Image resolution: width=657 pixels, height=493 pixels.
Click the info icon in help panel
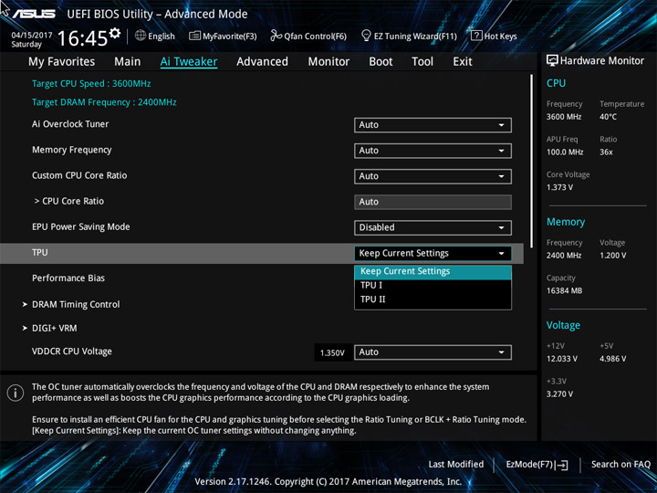click(x=16, y=393)
